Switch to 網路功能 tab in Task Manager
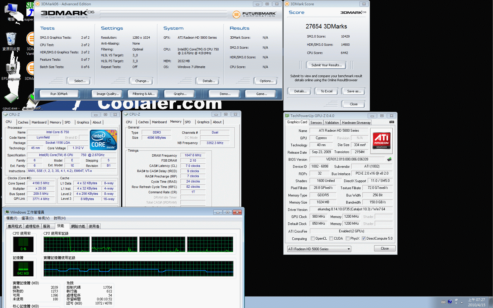 tap(78, 226)
